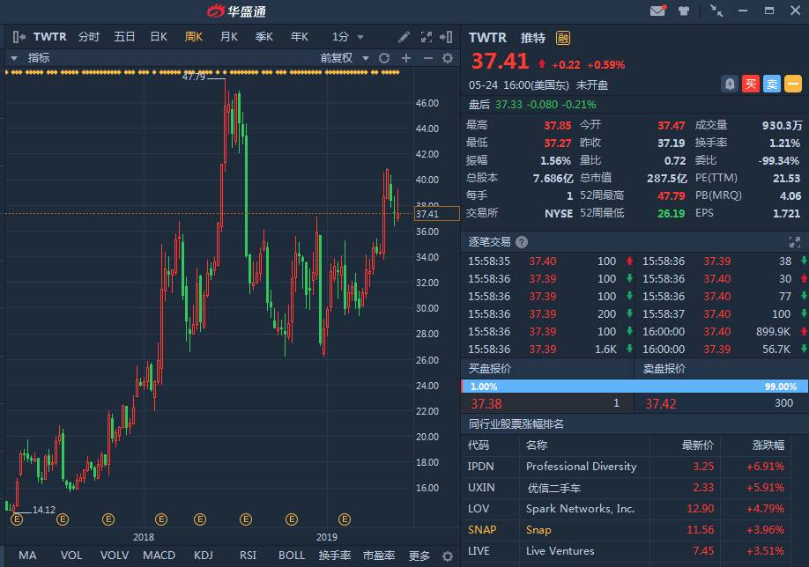Switch to 月K chart tab

pyautogui.click(x=228, y=37)
